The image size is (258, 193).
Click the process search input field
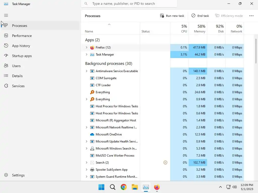coord(129,4)
